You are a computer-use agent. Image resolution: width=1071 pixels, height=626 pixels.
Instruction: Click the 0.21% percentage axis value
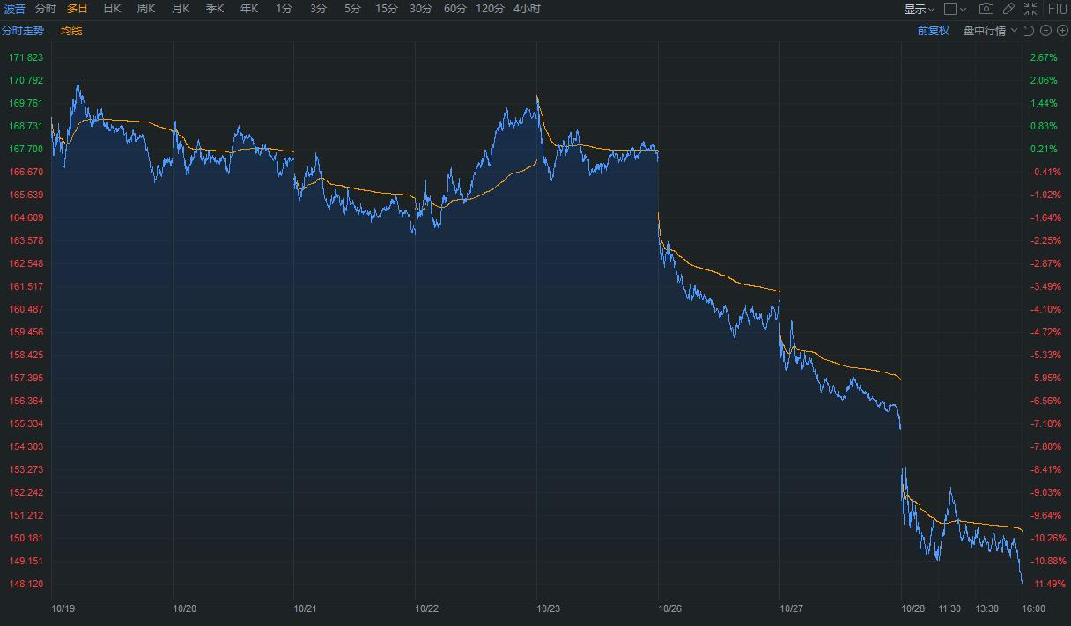pos(1044,149)
